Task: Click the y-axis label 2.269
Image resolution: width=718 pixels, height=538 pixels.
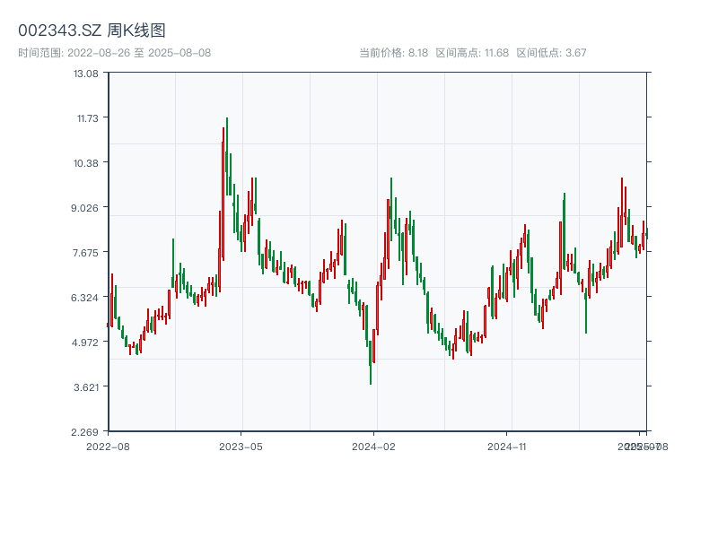Action: coord(84,432)
